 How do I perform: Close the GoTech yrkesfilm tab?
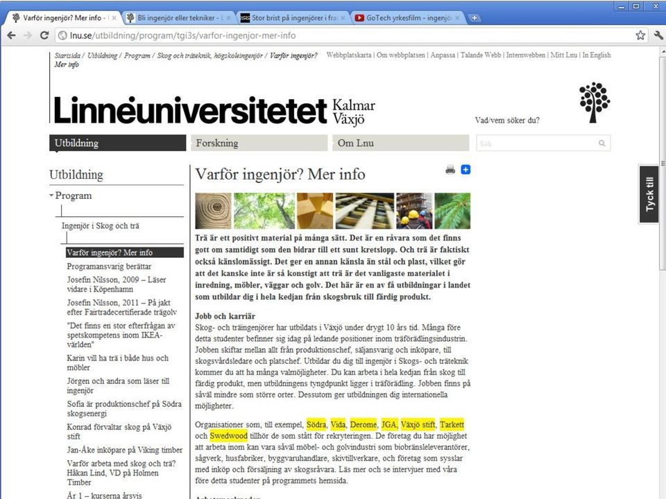tap(457, 18)
